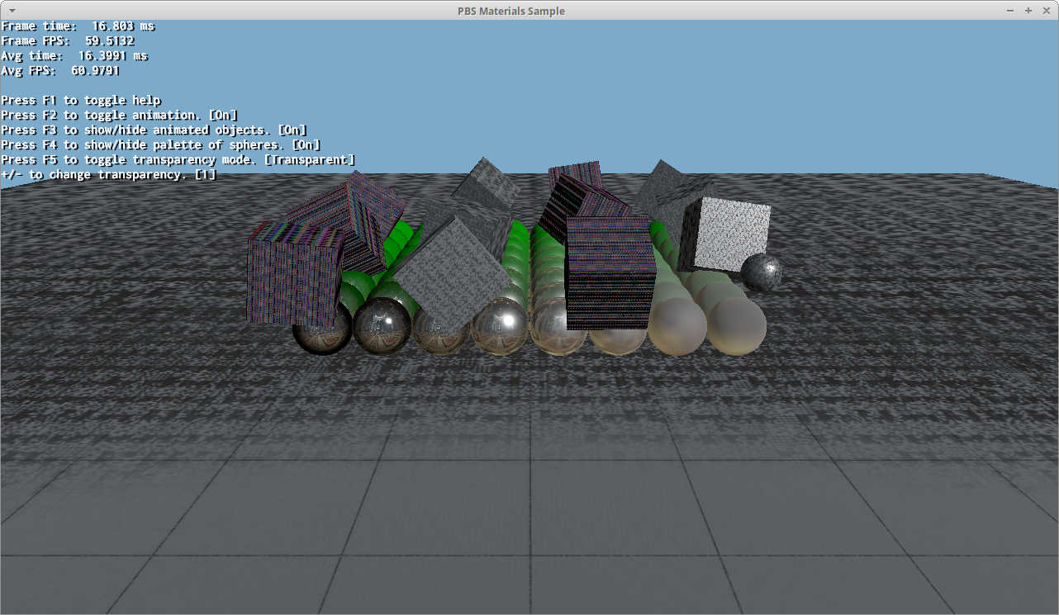1059x615 pixels.
Task: Close the PBS Materials Sample window
Action: [x=1046, y=10]
